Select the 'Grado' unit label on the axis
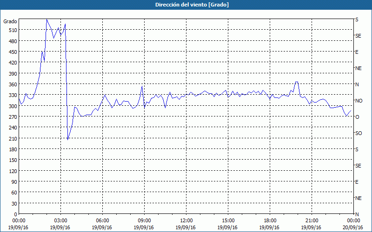Viewport: 372px width, 232px height. pos(10,21)
